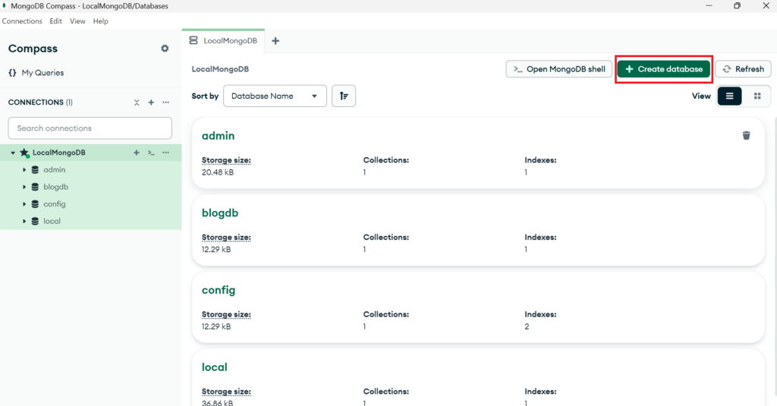The height and width of the screenshot is (406, 777).
Task: Open the admin database card title
Action: click(x=218, y=136)
